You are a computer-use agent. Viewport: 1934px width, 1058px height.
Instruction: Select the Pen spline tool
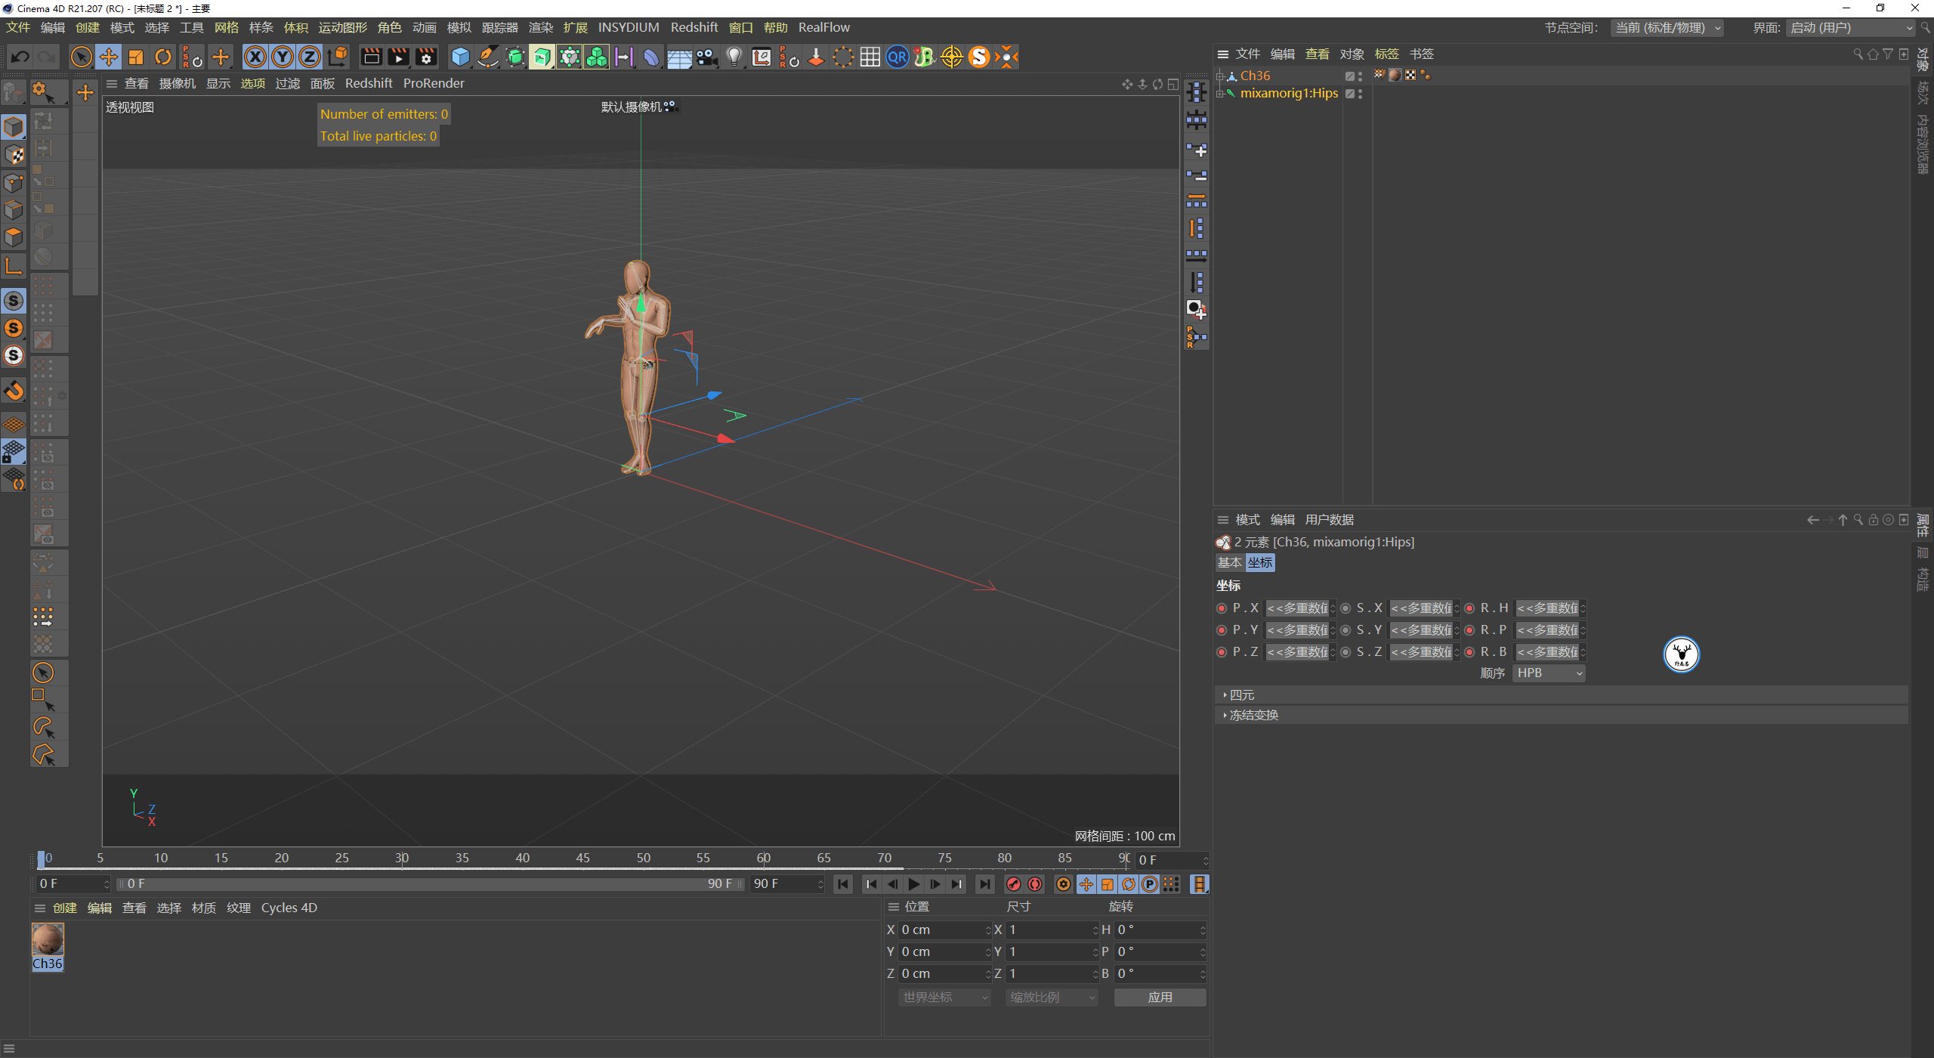point(487,57)
